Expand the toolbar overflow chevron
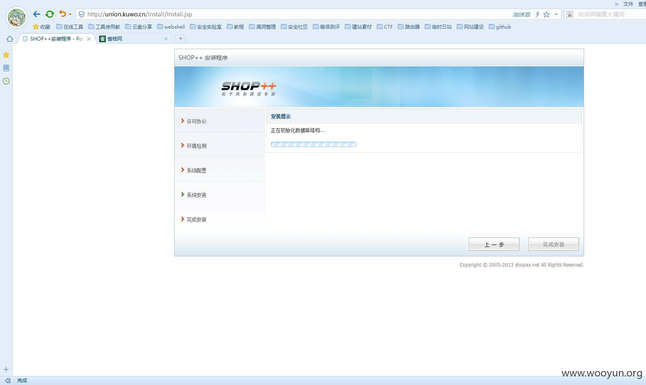 (x=616, y=4)
